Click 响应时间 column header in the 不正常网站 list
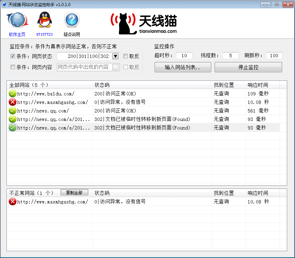The image size is (295, 258). click(263, 193)
